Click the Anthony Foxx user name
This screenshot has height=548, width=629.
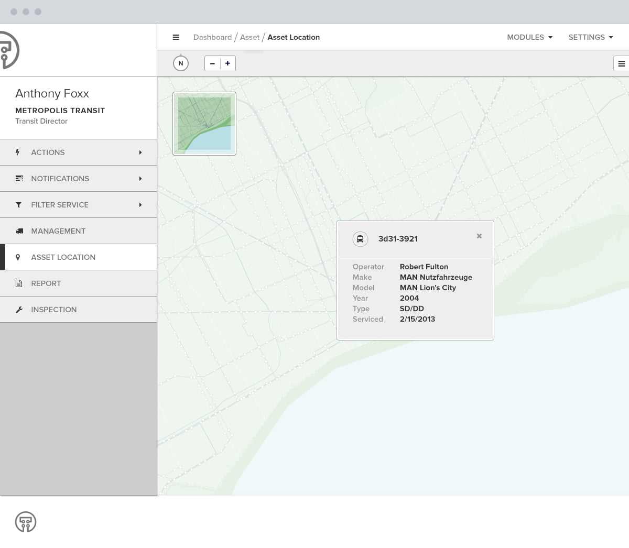(x=52, y=93)
